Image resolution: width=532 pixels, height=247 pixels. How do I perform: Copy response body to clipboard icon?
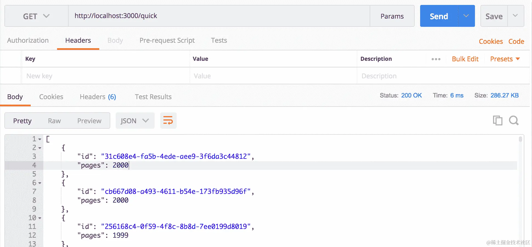[497, 120]
